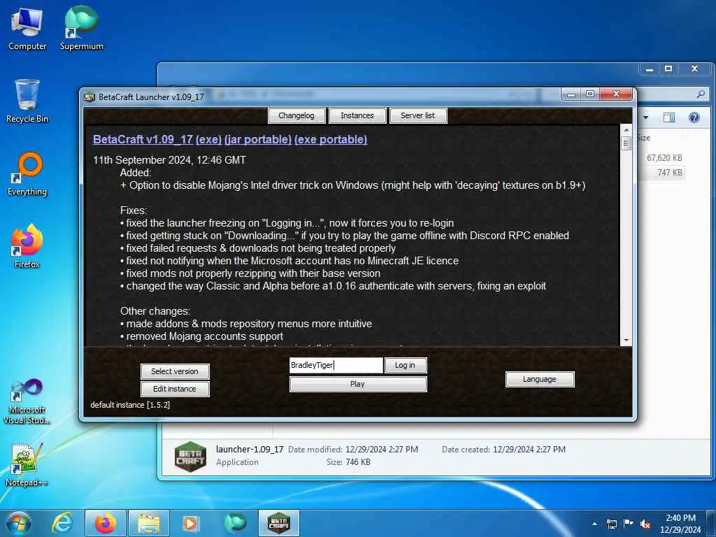Click the BetaCraft Launcher title bar icon
716x537 pixels.
coord(89,96)
